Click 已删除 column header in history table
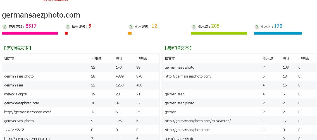 coord(142,59)
